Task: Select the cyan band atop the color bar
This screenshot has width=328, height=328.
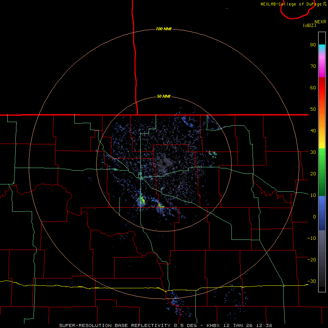Action: pos(322,48)
